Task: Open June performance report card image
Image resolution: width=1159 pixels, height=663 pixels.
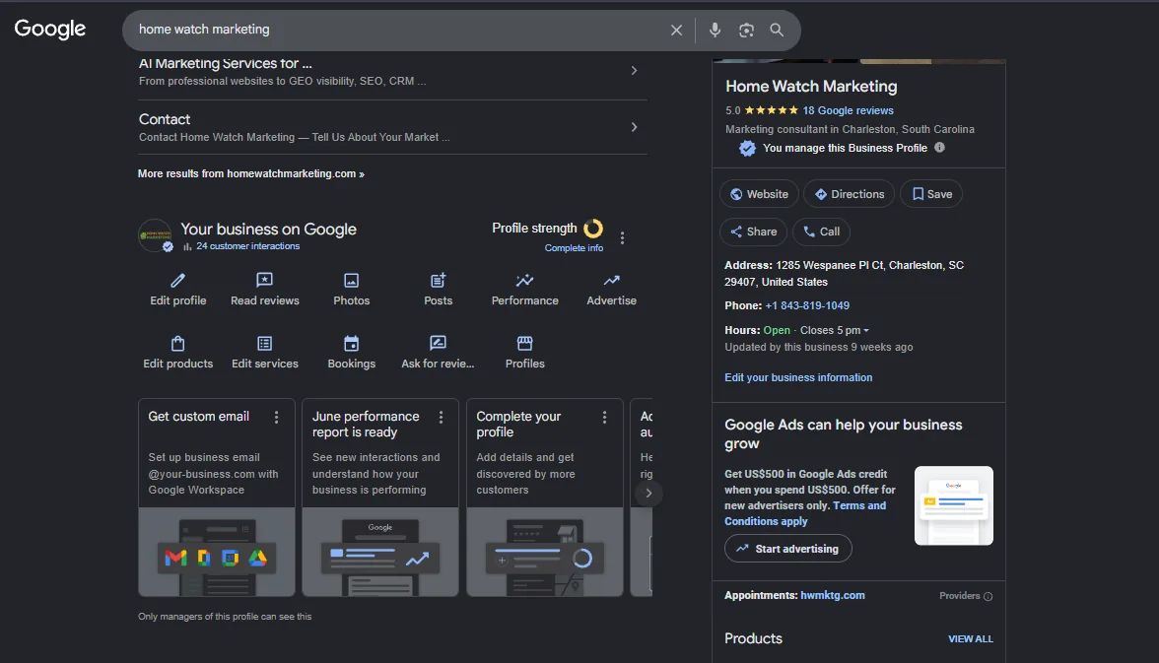Action: [380, 552]
